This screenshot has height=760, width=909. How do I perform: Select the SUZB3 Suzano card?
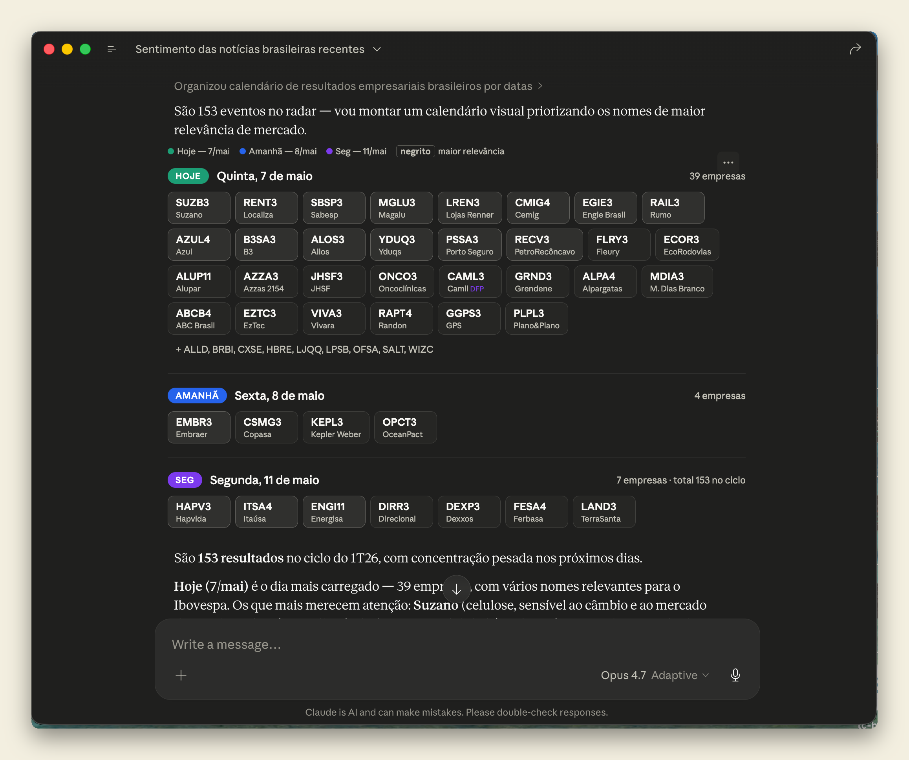[x=199, y=208]
